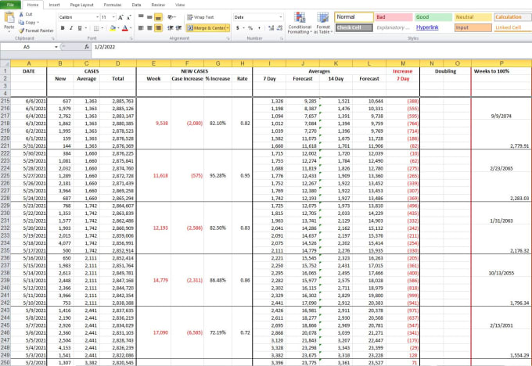Open the fill color dropdown arrow
This screenshot has width=532, height=366.
tap(118, 28)
